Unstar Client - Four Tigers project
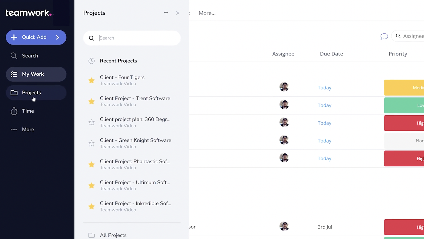This screenshot has width=424, height=239. click(x=91, y=80)
